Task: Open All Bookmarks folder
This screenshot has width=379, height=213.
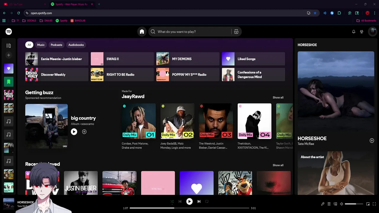Action: click(366, 21)
